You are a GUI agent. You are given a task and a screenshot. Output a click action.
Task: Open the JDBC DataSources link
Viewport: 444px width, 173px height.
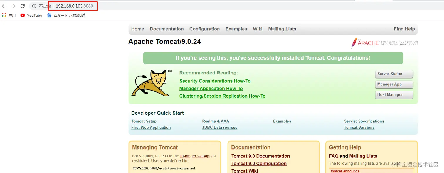[220, 128]
